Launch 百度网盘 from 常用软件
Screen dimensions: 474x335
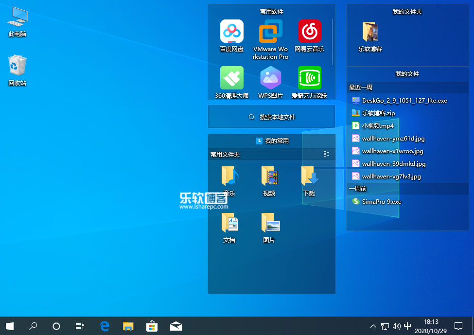(x=231, y=35)
